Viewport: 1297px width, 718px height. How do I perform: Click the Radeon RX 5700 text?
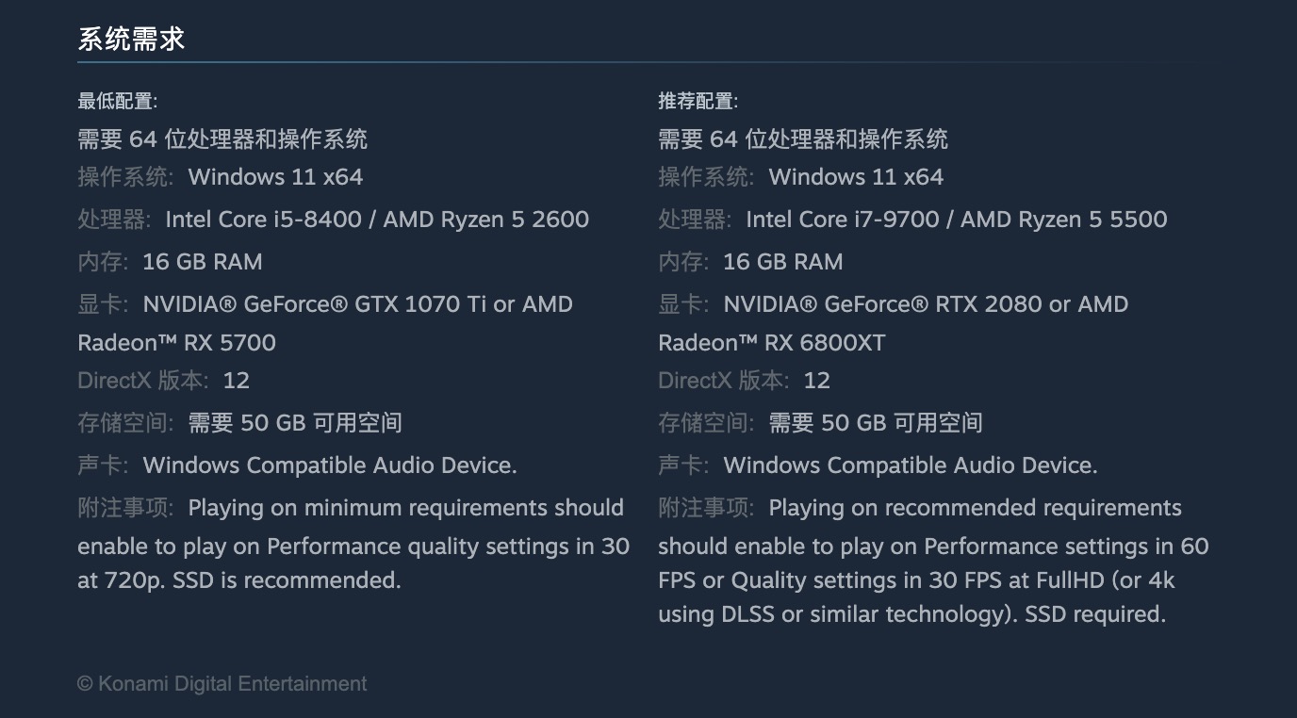tap(176, 342)
